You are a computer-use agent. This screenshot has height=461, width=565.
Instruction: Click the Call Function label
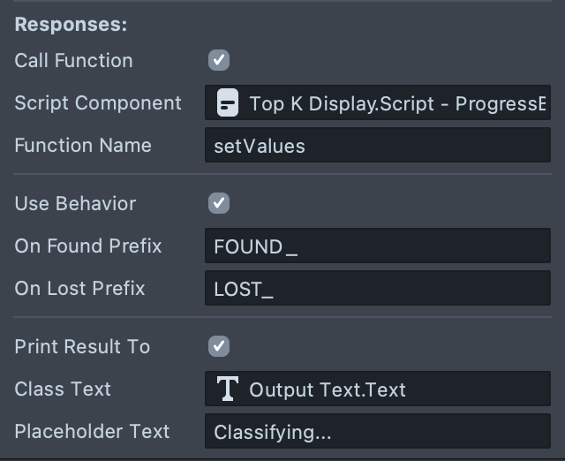pos(73,60)
